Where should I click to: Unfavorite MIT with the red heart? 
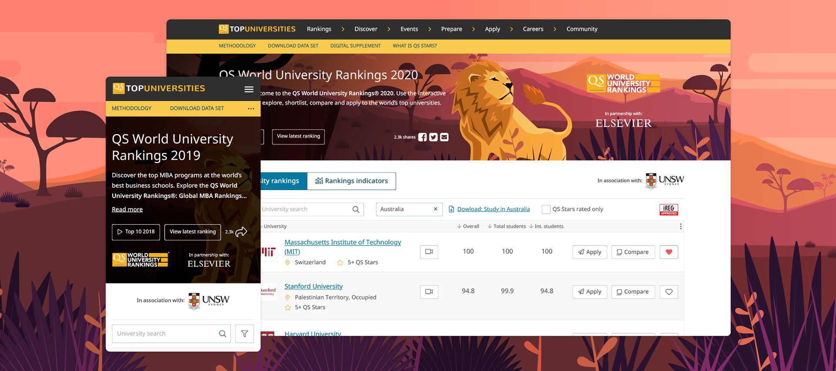[x=669, y=252]
